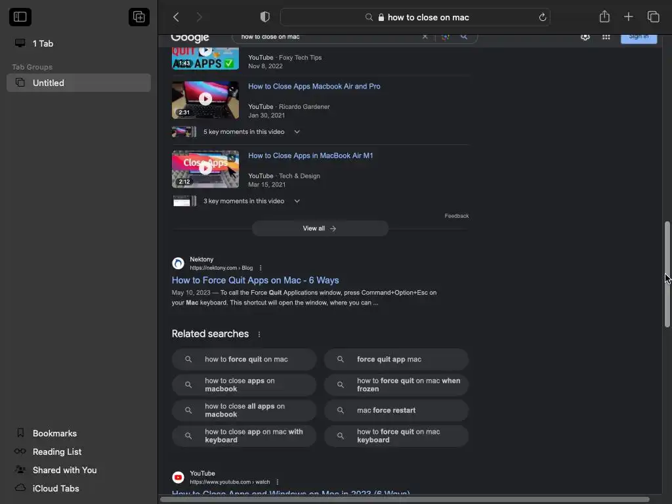Image resolution: width=672 pixels, height=504 pixels.
Task: Search how to force quit on mac keyboard
Action: 396,436
